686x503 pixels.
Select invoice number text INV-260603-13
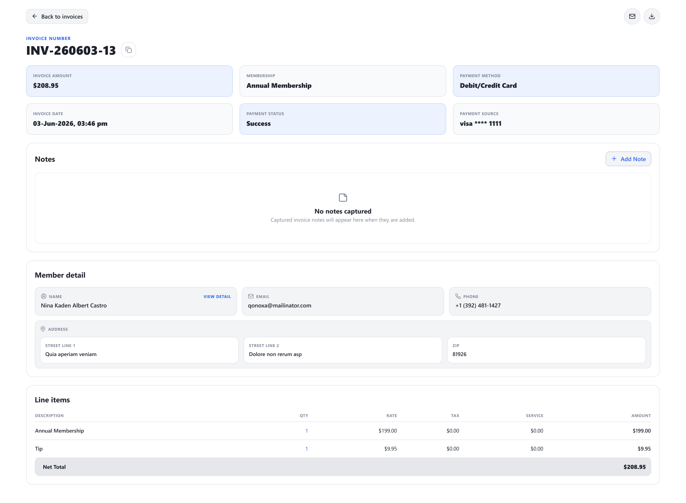click(x=71, y=50)
